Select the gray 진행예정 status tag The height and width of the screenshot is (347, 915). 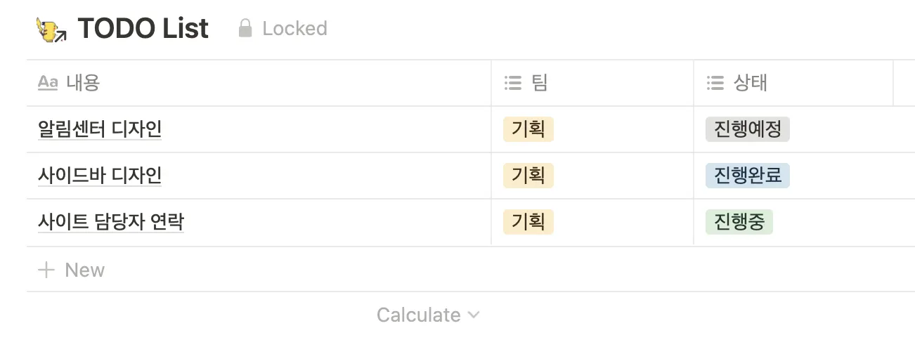[747, 129]
